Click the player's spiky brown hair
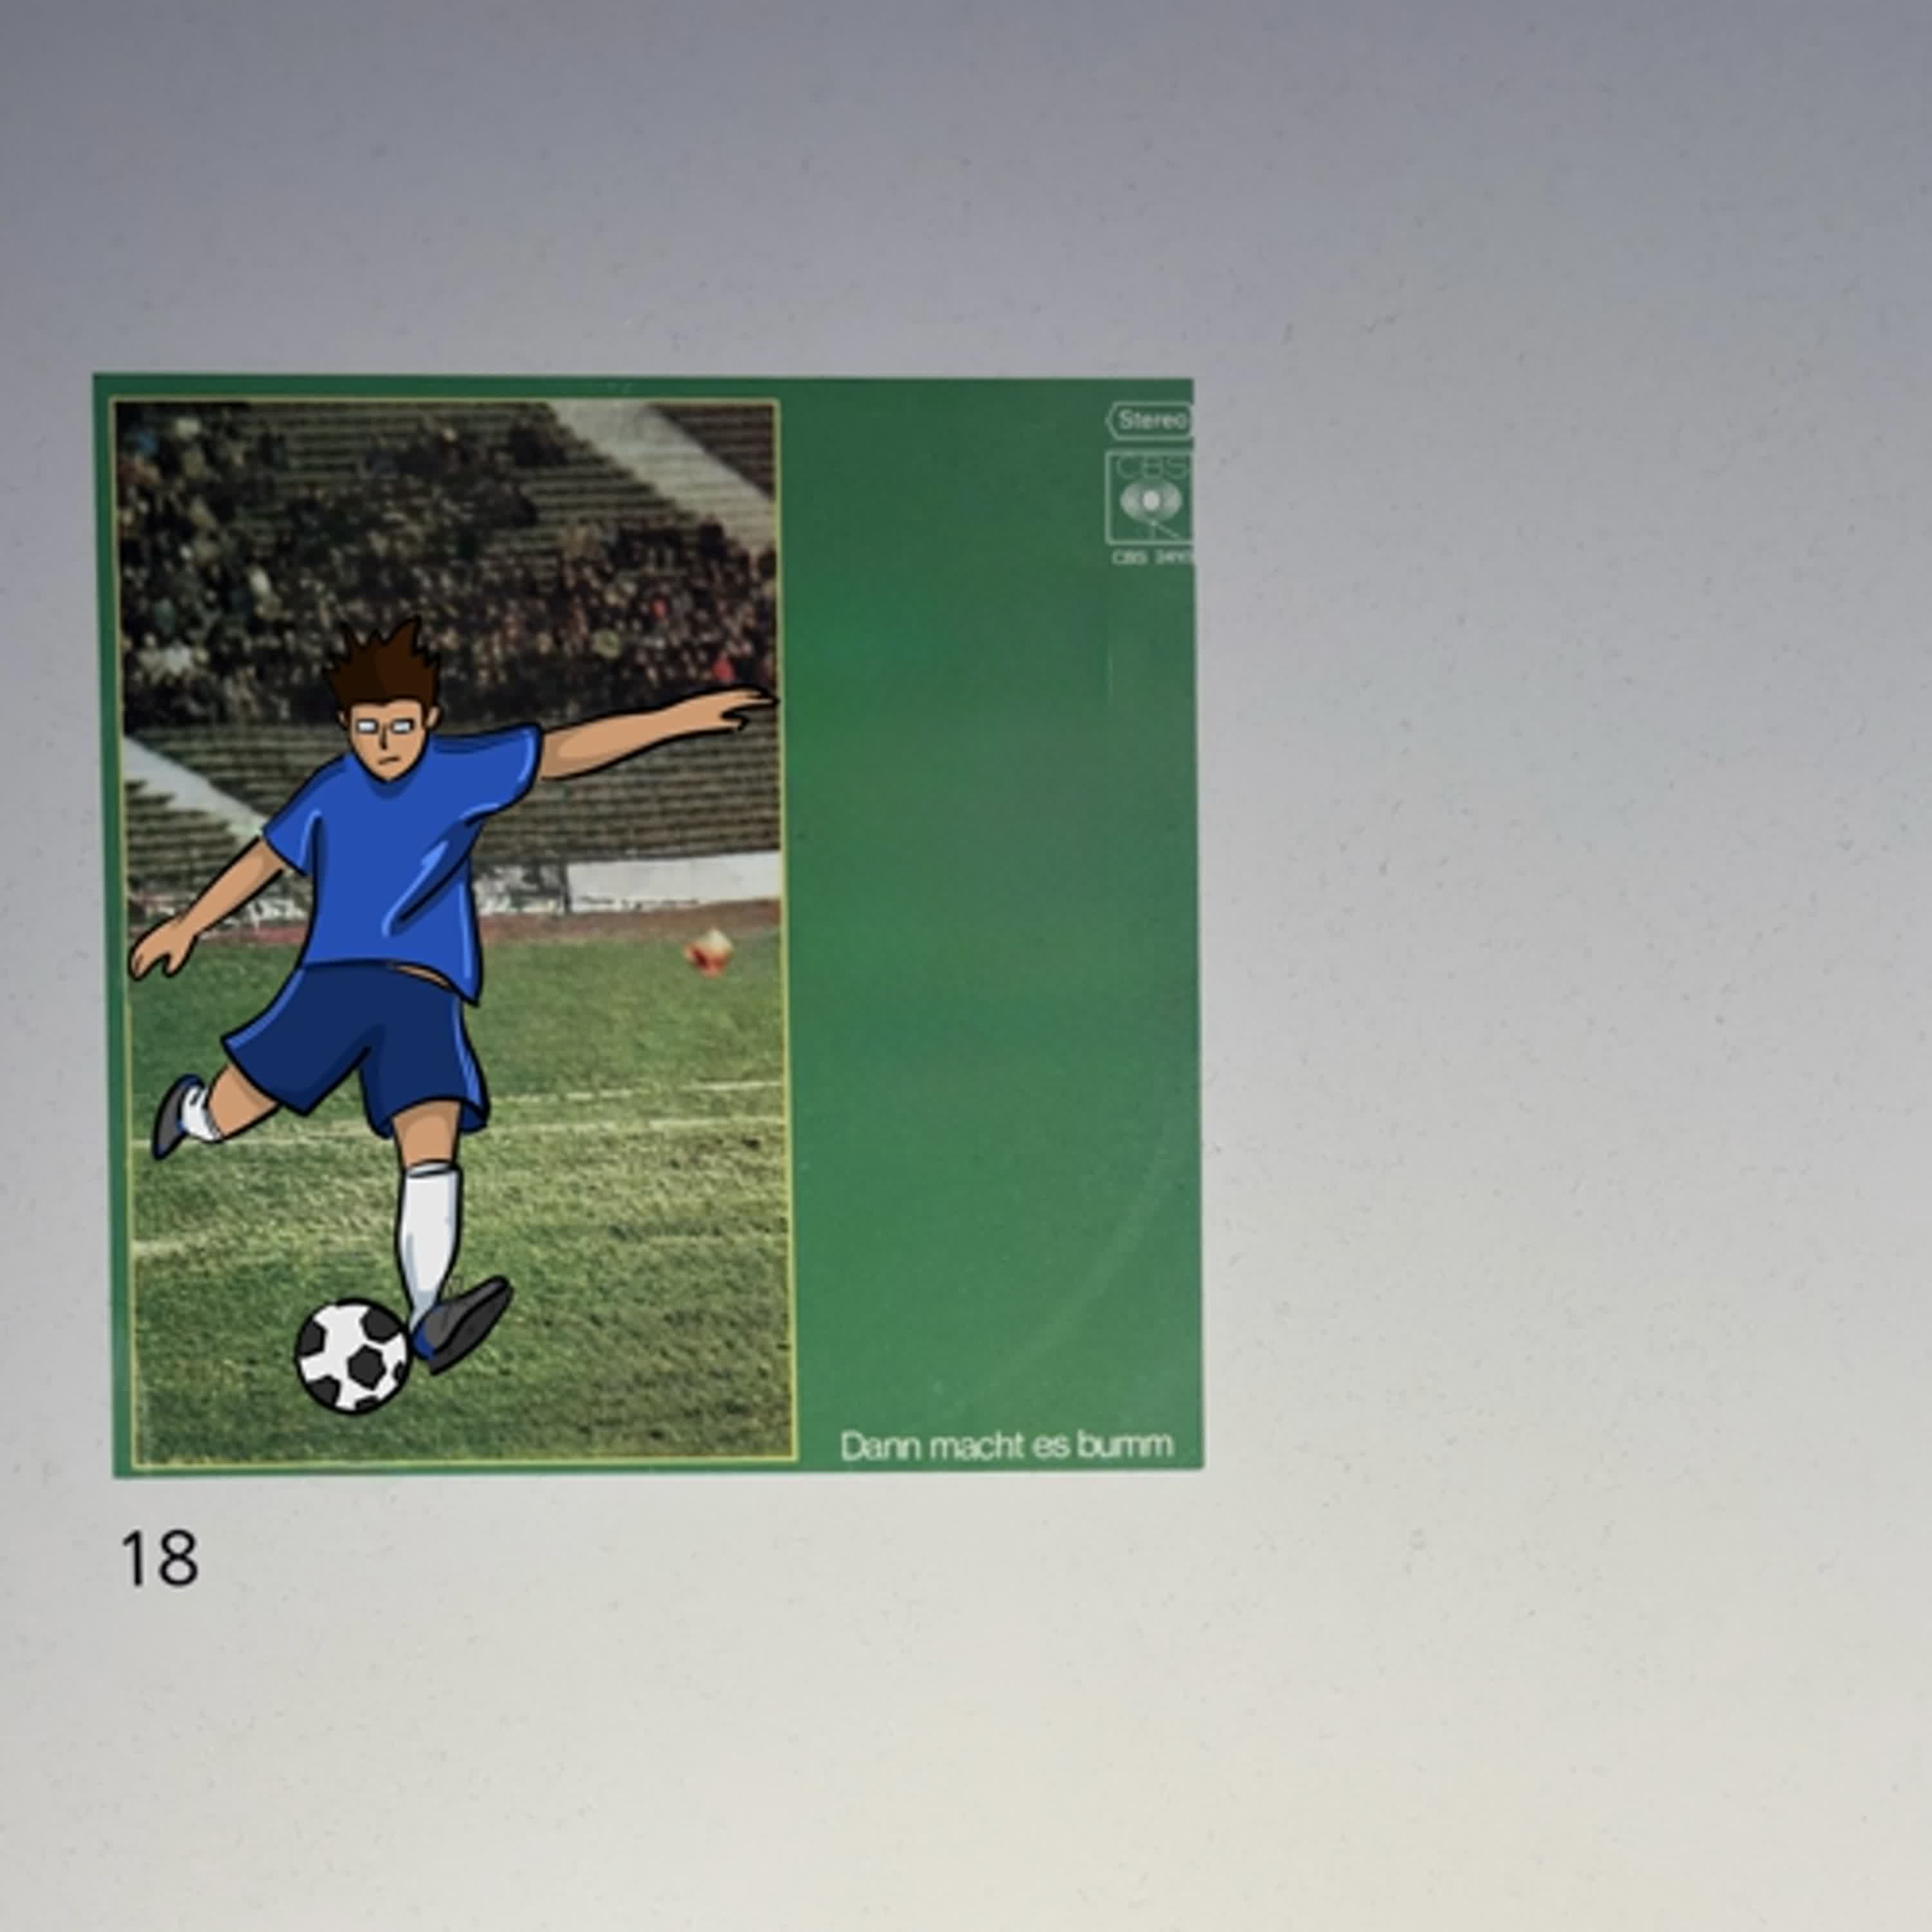1932x1932 pixels. click(385, 663)
